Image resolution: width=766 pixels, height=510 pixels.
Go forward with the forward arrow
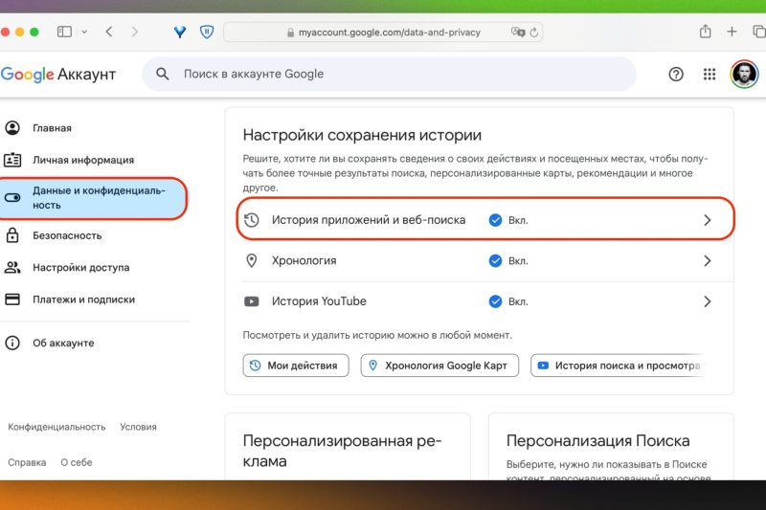[135, 33]
